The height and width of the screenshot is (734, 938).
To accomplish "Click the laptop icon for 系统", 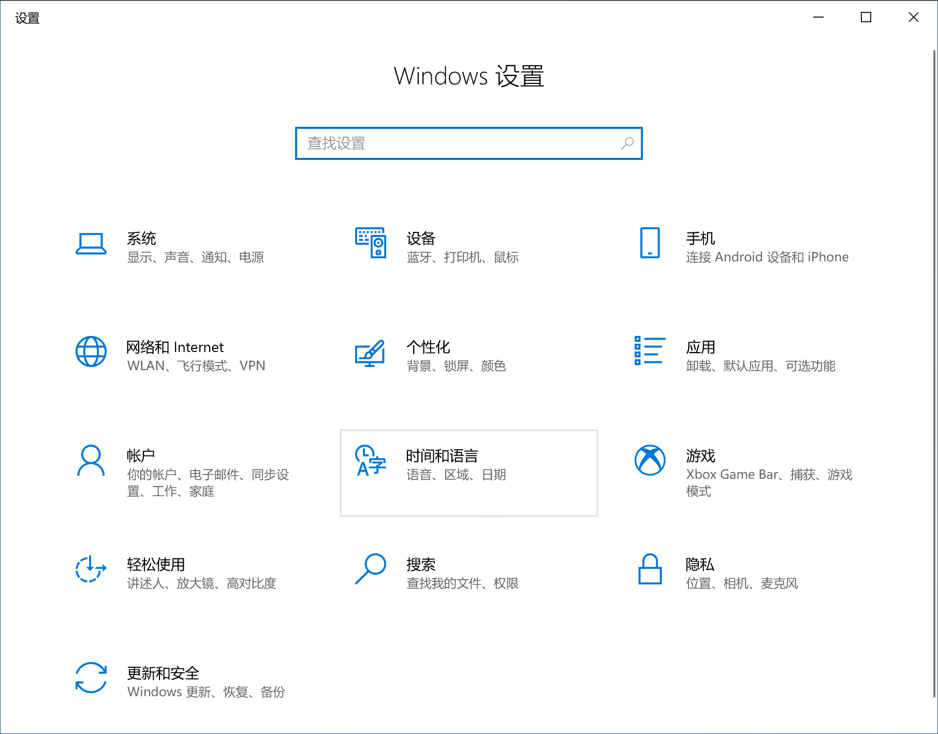I will [x=91, y=244].
